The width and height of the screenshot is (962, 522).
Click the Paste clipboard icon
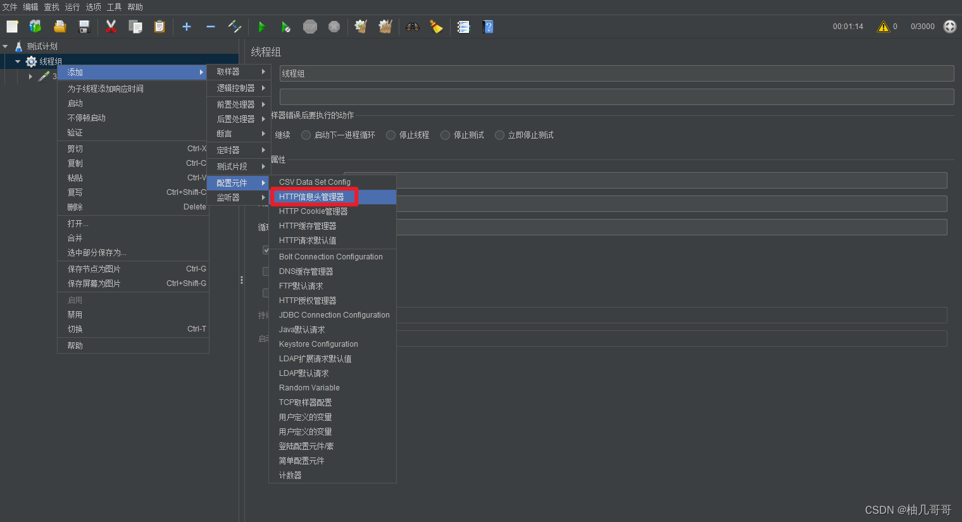[x=159, y=27]
